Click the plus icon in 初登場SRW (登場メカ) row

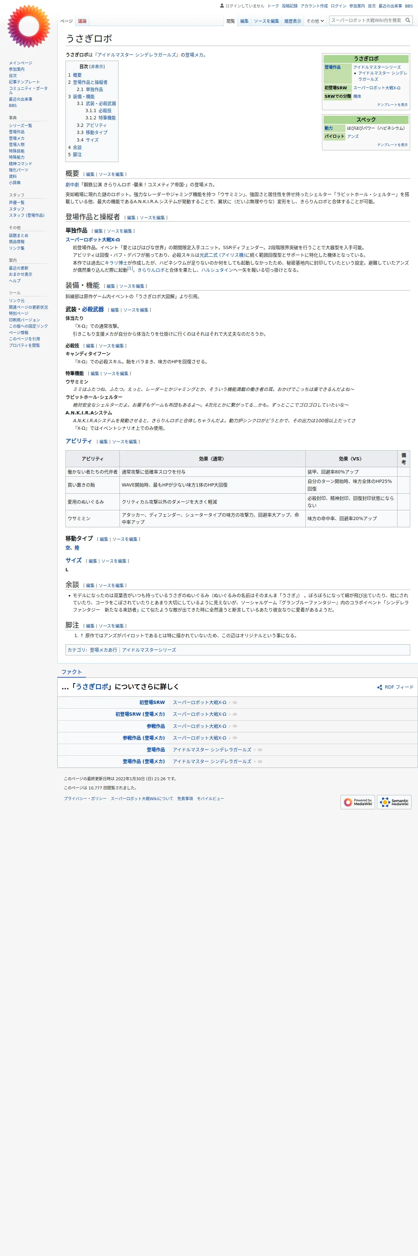230,714
